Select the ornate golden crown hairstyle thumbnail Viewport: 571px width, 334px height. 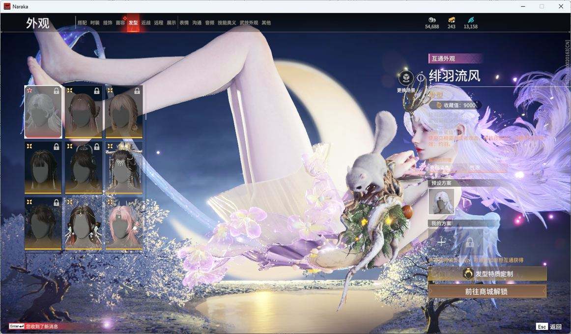point(124,167)
